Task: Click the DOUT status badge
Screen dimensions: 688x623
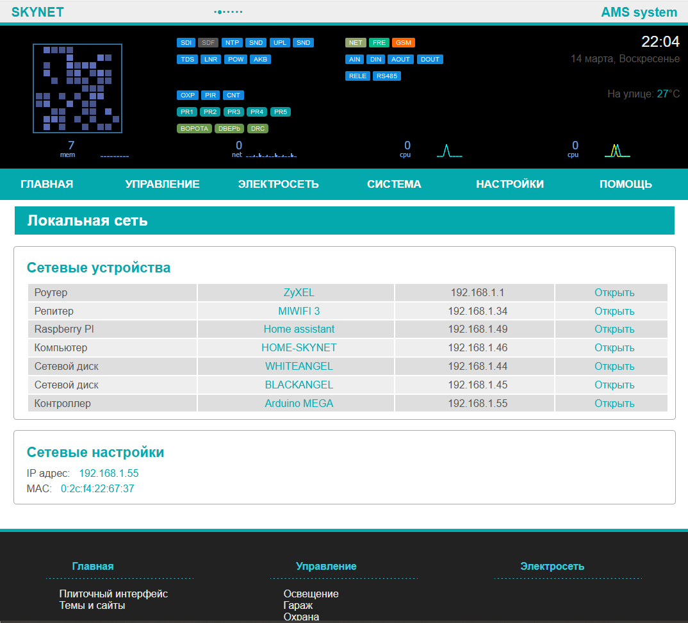Action: (430, 60)
